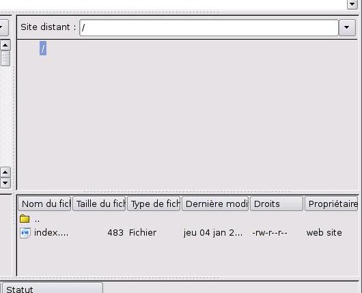This screenshot has width=362, height=293.
Task: Open the Site distant path dropdown
Action: 347,28
